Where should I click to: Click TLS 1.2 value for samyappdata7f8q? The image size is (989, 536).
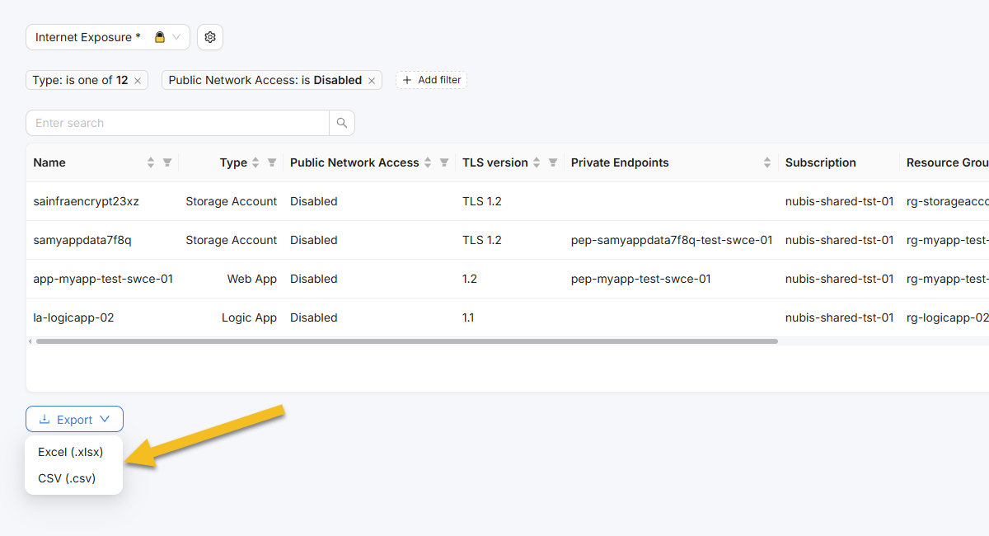click(x=482, y=240)
